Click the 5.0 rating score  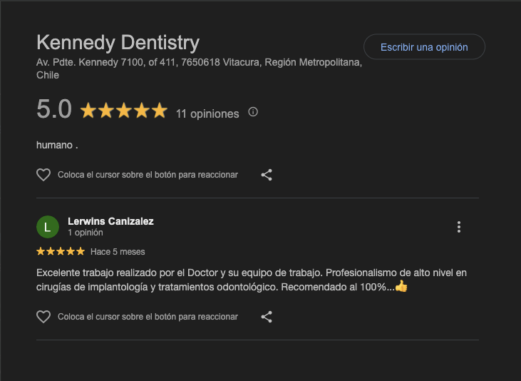(x=54, y=110)
